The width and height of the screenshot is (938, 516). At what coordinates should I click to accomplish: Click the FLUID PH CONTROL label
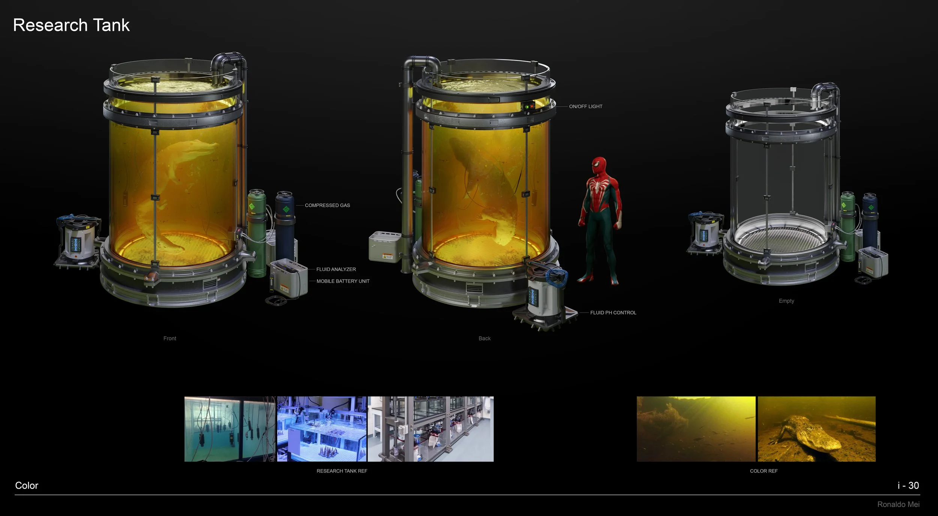tap(613, 313)
